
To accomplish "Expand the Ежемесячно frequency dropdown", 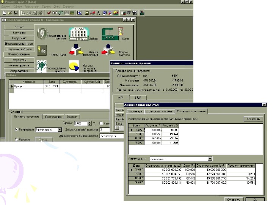I will pyautogui.click(x=60, y=130).
